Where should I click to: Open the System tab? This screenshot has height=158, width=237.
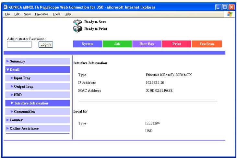pyautogui.click(x=88, y=44)
